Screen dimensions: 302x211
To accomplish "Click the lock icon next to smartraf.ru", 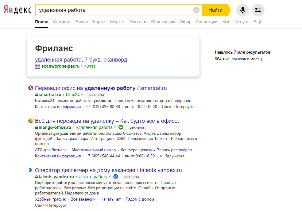I will (37, 95).
